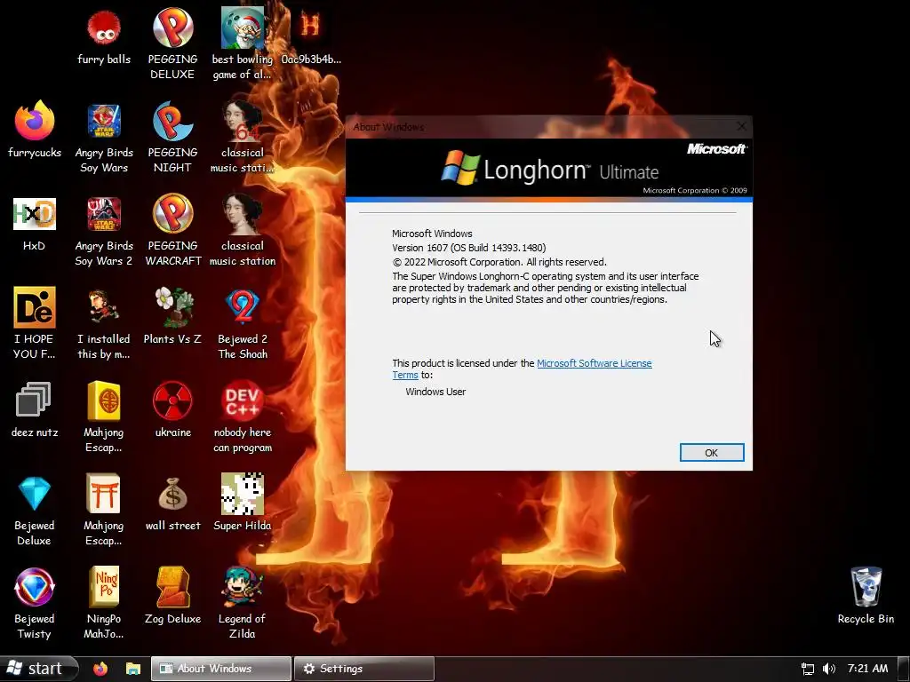910x682 pixels.
Task: Click OK in About Windows dialog
Action: coord(712,453)
